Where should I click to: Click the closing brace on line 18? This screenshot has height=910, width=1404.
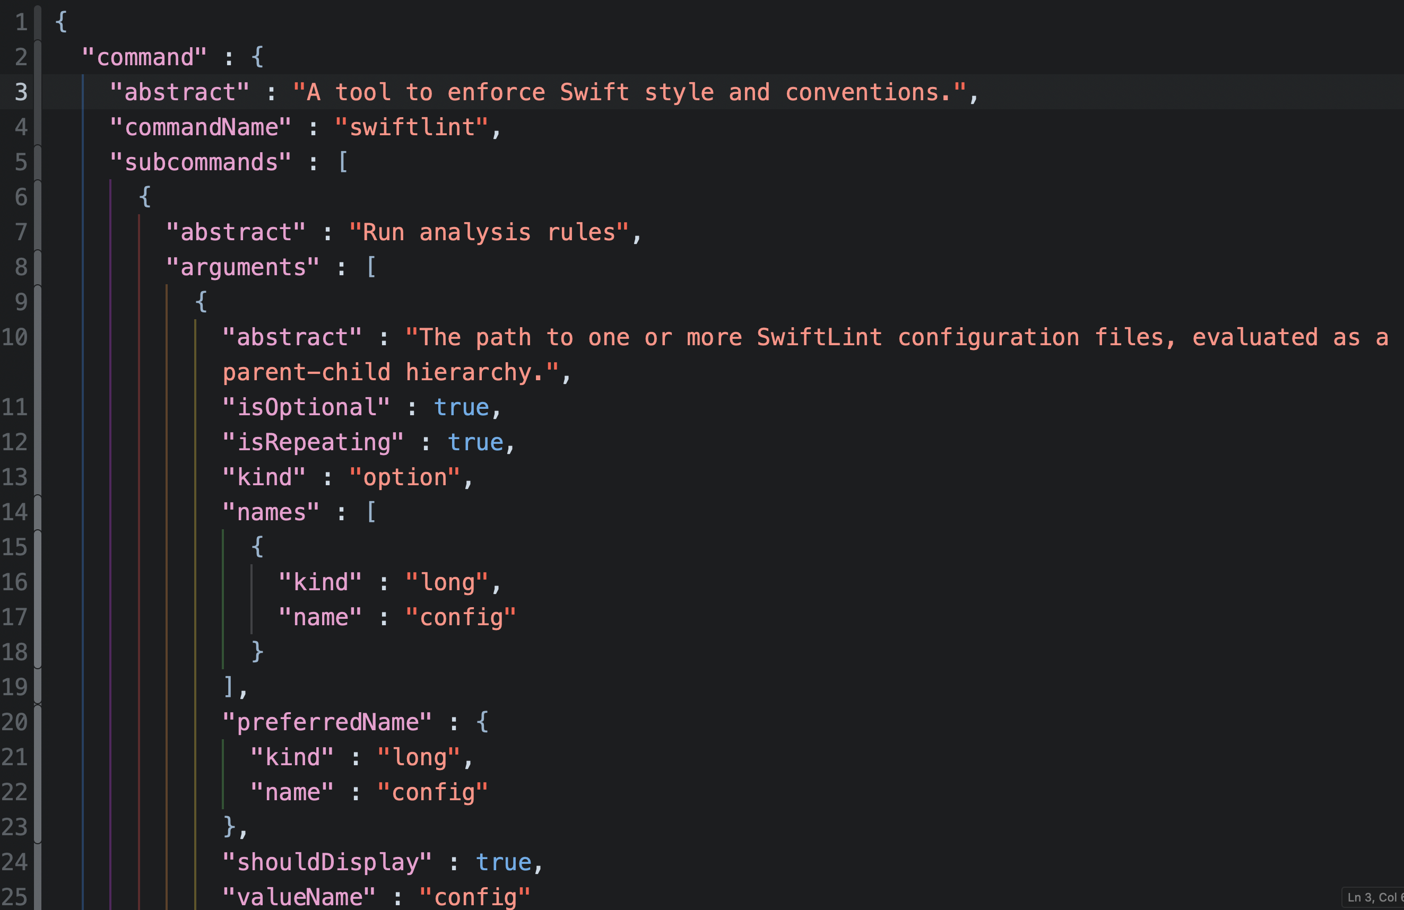[x=258, y=651]
